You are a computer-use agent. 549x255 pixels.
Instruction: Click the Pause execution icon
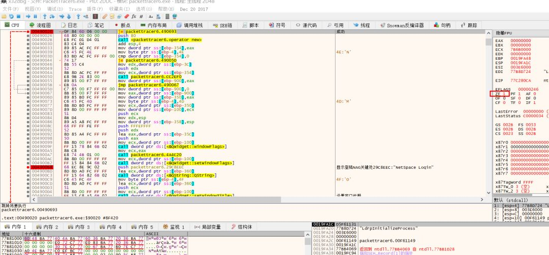35,16
